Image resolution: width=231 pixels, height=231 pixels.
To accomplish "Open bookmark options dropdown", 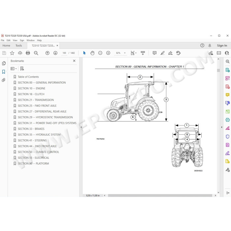I will click(14, 69).
